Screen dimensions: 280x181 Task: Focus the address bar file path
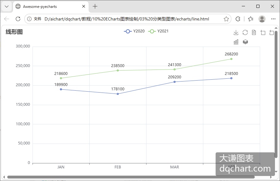[x=127, y=19]
